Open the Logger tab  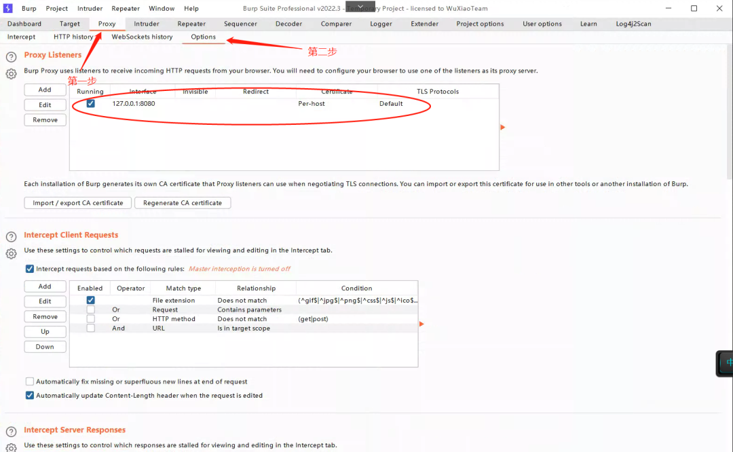tap(381, 24)
